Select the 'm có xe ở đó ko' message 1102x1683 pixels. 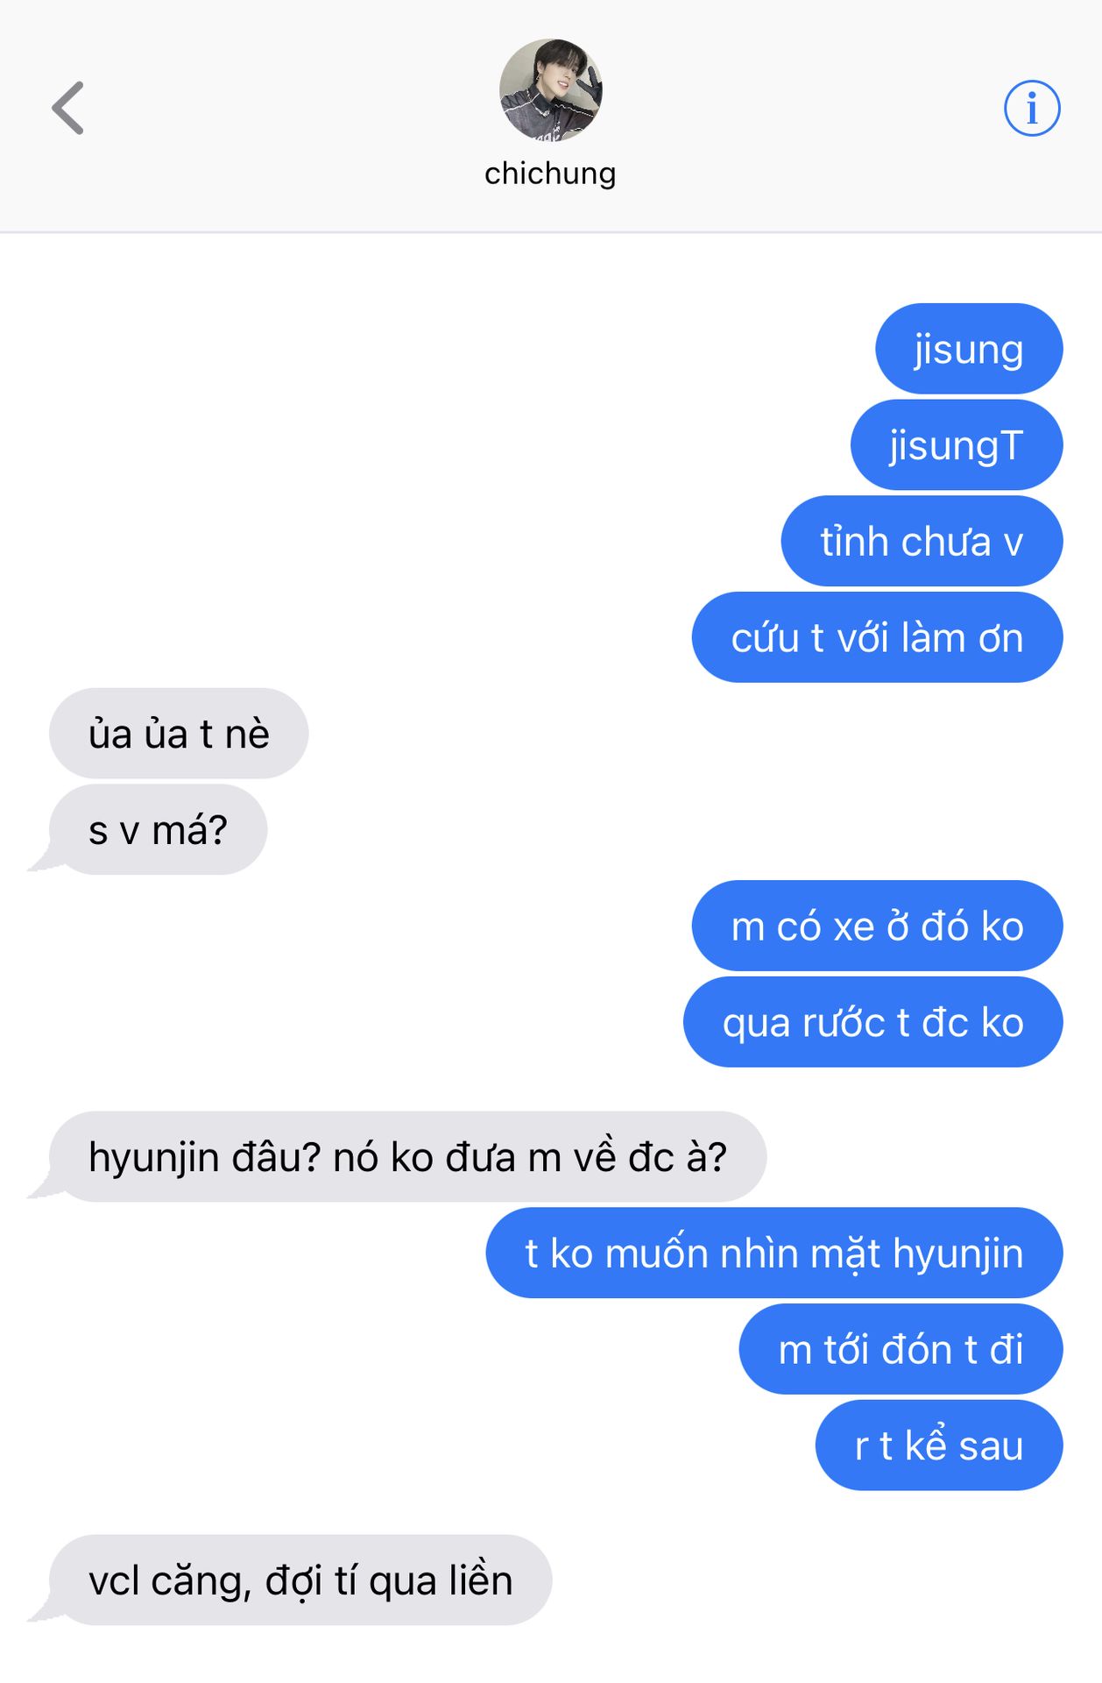coord(877,926)
